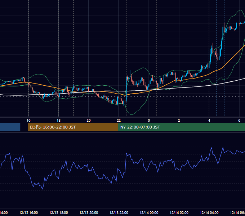Screen dimensions: 245x216
Task: Click the hour label 6 on the chart axis
Action: [x=239, y=121]
